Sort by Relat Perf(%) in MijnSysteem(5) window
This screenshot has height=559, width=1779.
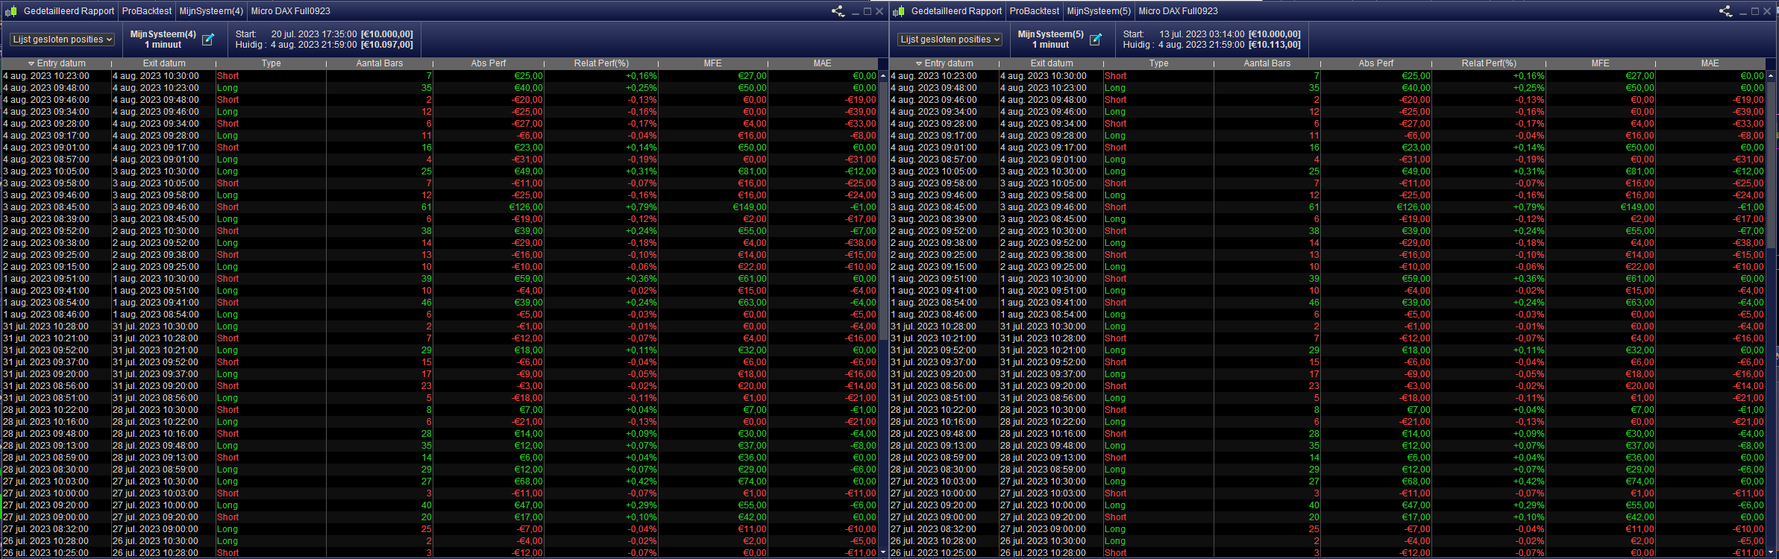click(x=1489, y=63)
